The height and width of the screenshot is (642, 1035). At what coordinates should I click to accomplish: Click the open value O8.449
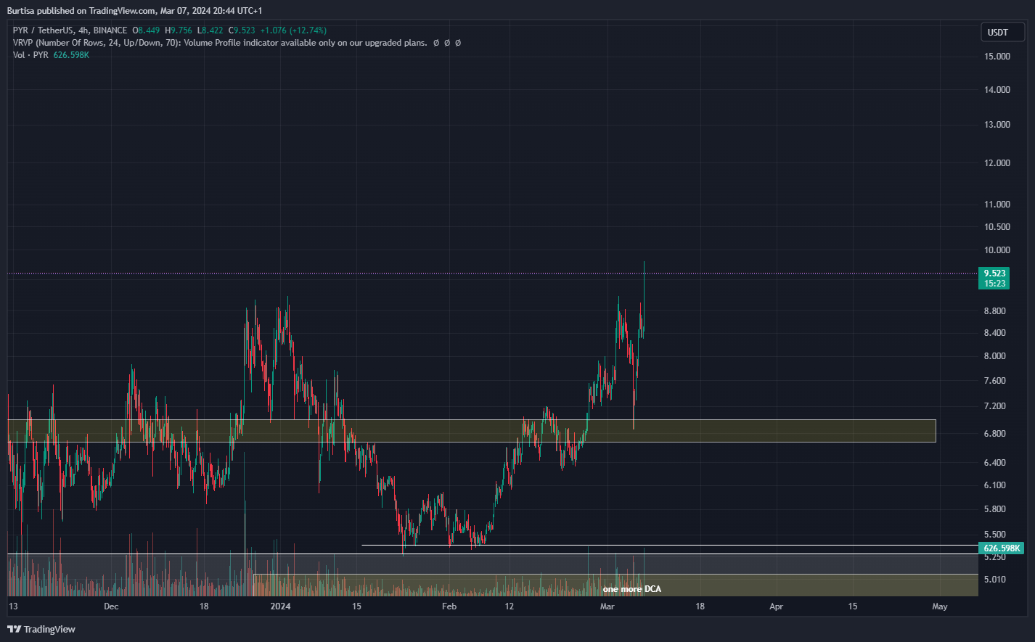click(146, 30)
